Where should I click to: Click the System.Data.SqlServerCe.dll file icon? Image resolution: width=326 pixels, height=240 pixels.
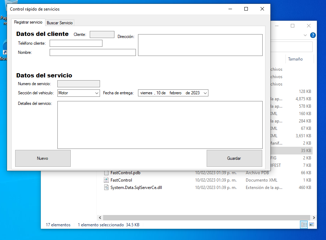pos(106,188)
